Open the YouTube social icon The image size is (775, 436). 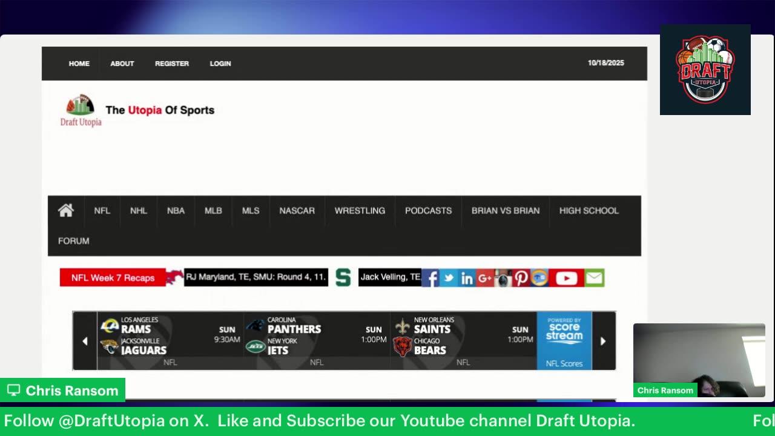pos(566,278)
